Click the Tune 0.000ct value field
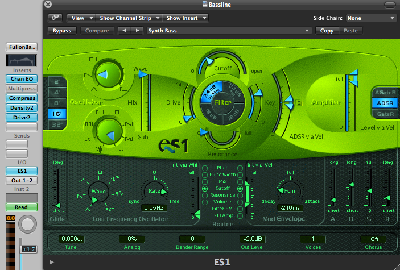Viewport: 400px width, 270px height. click(x=72, y=239)
